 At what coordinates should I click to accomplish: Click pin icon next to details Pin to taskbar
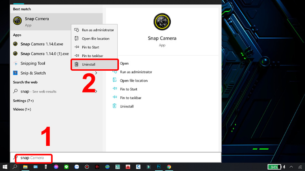coord(115,97)
